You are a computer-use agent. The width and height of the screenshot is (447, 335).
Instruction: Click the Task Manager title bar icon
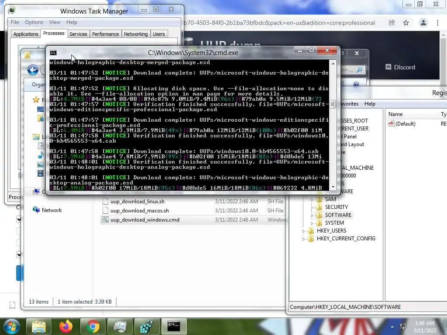tap(11, 11)
